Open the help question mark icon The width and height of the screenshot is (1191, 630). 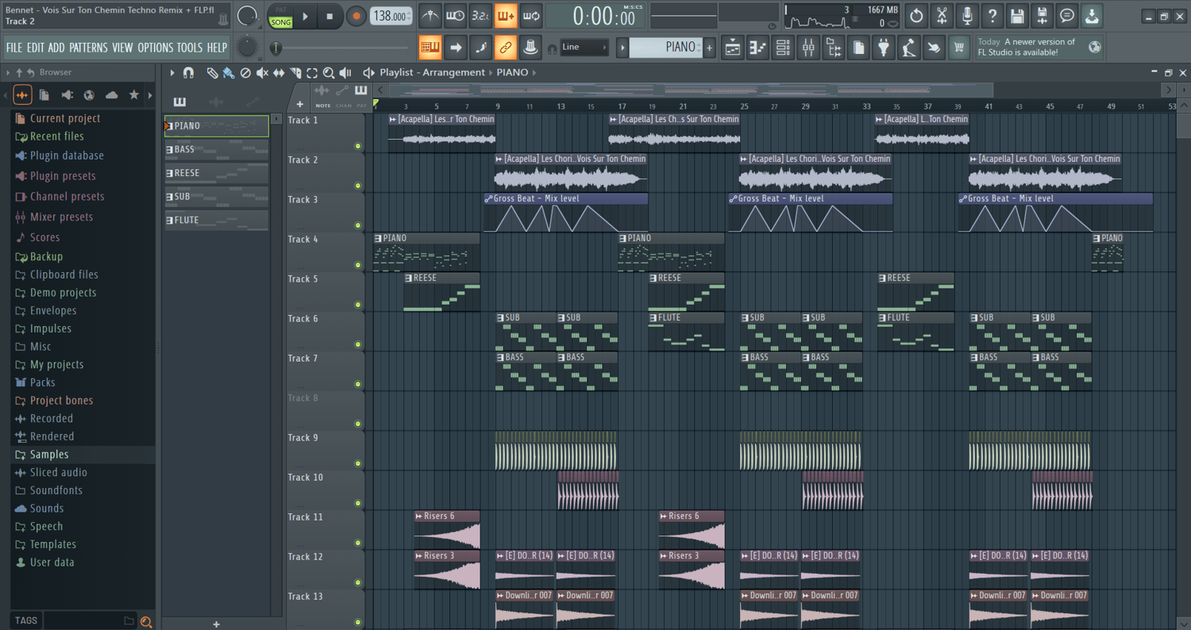[992, 15]
